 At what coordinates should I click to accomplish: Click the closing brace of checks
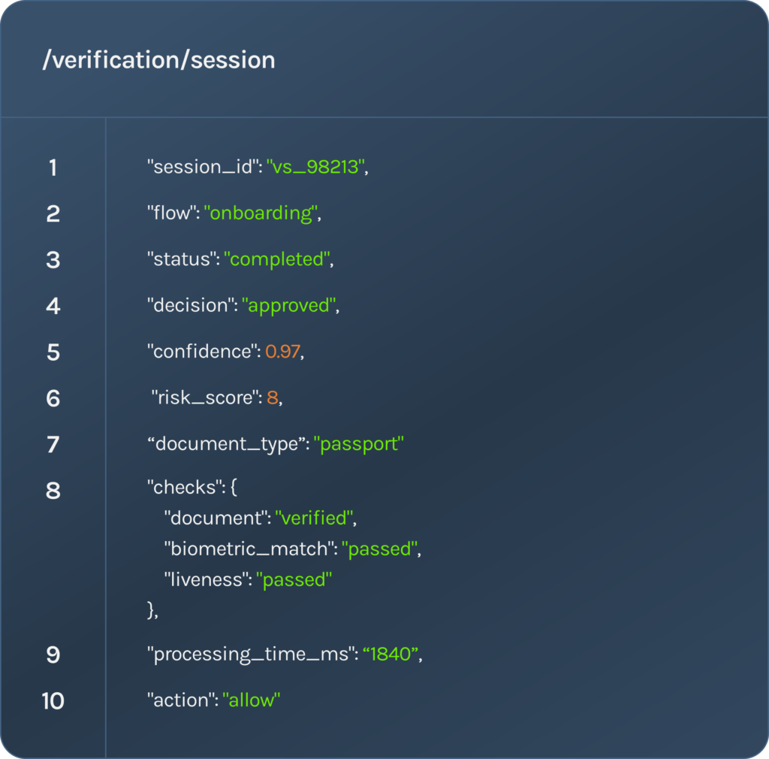pyautogui.click(x=150, y=610)
